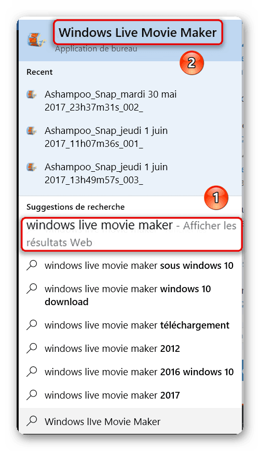Click into the bottom search text field
Viewport: 260px width, 451px height.
click(131, 421)
